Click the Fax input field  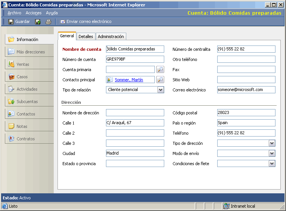point(246,70)
